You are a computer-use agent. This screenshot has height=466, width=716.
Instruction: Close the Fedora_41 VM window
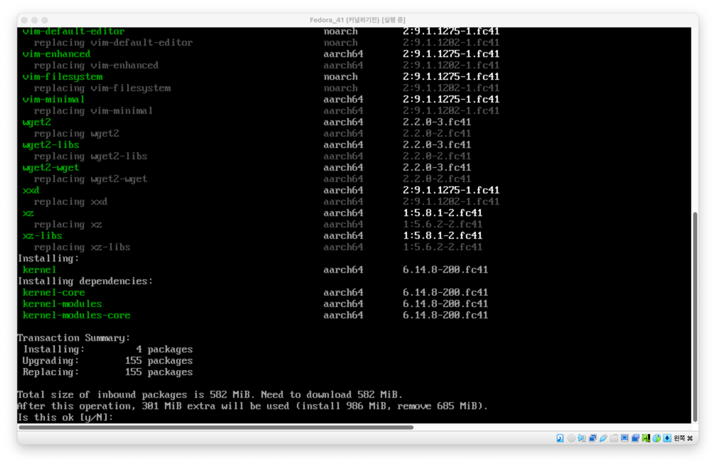coord(25,20)
